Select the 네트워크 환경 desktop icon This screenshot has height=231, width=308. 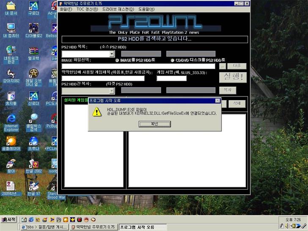pyautogui.click(x=11, y=55)
